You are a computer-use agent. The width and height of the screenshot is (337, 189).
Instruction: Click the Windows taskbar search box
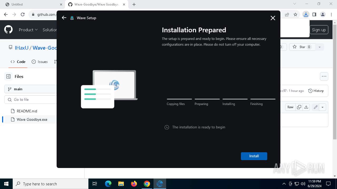click(51, 184)
